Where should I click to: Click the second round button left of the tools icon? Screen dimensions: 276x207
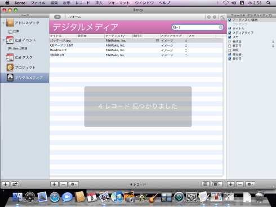[x=215, y=17]
